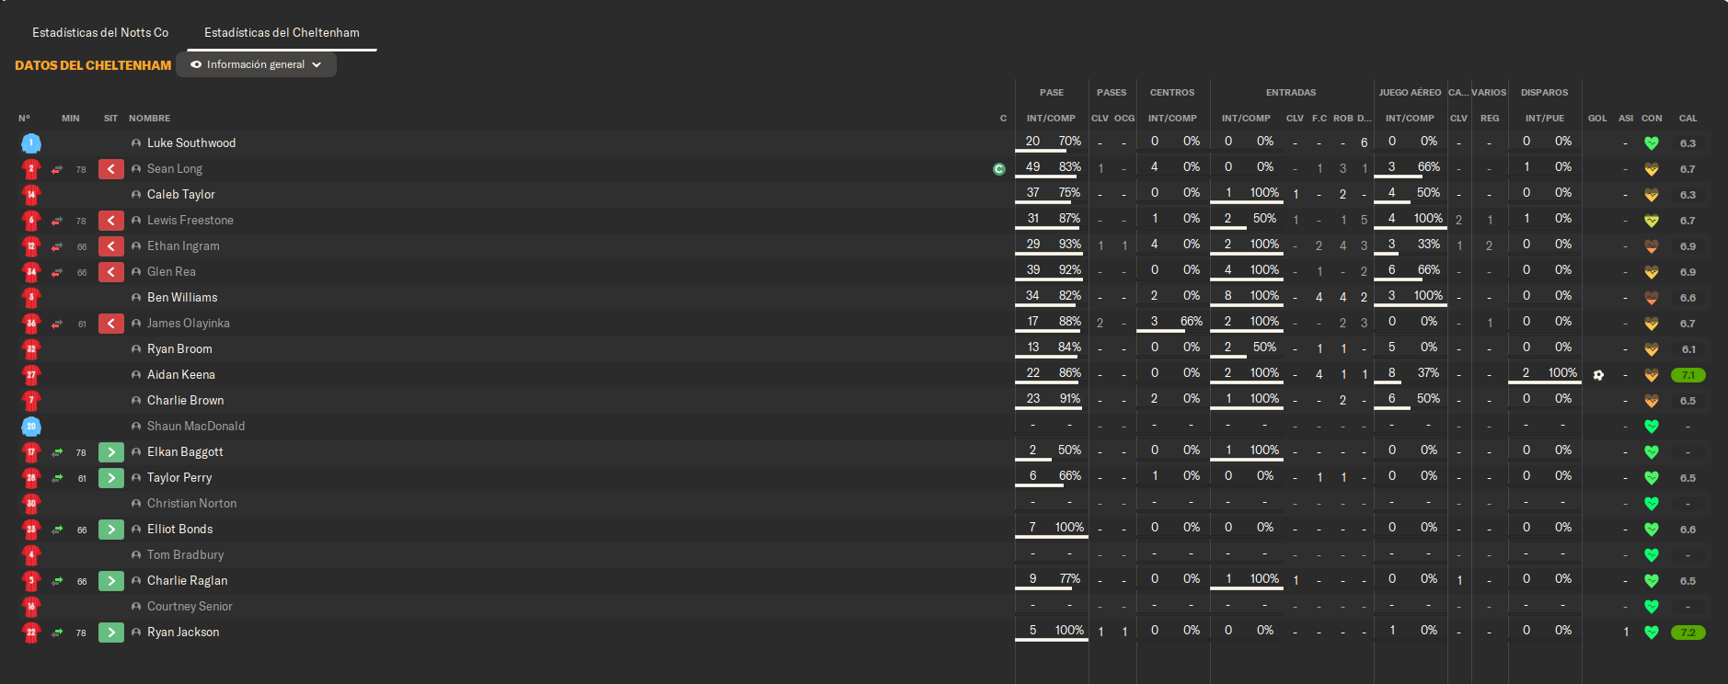Click Ryan Jackson's green heart condition icon

1652,633
